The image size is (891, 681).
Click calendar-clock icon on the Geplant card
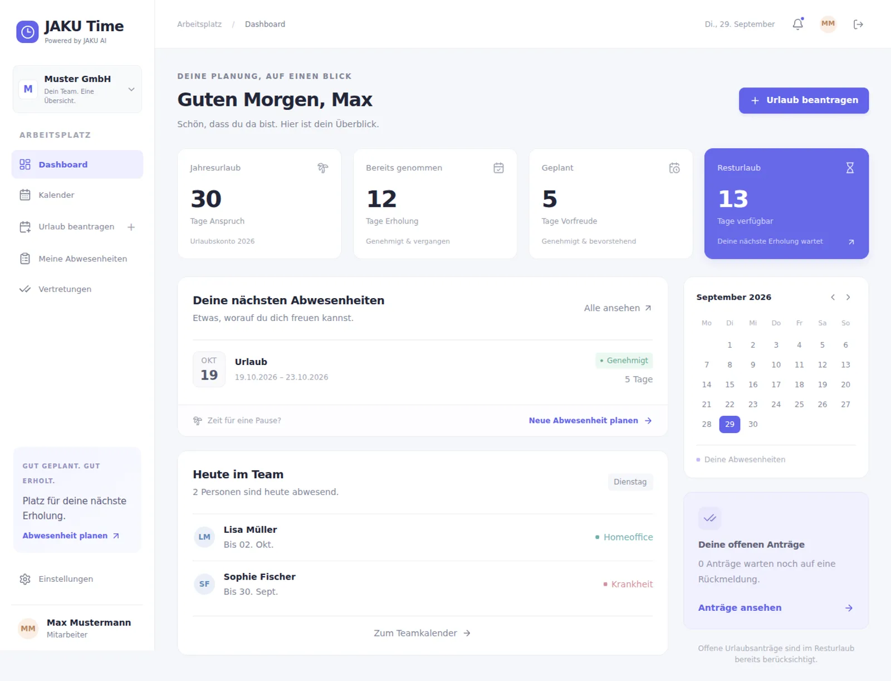tap(674, 168)
